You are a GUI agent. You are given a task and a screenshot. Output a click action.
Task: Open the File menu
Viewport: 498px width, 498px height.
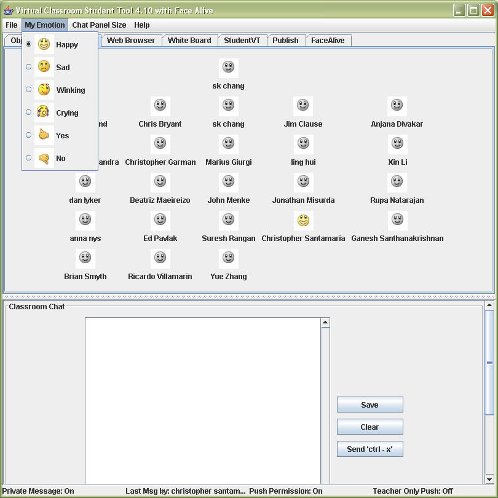12,25
